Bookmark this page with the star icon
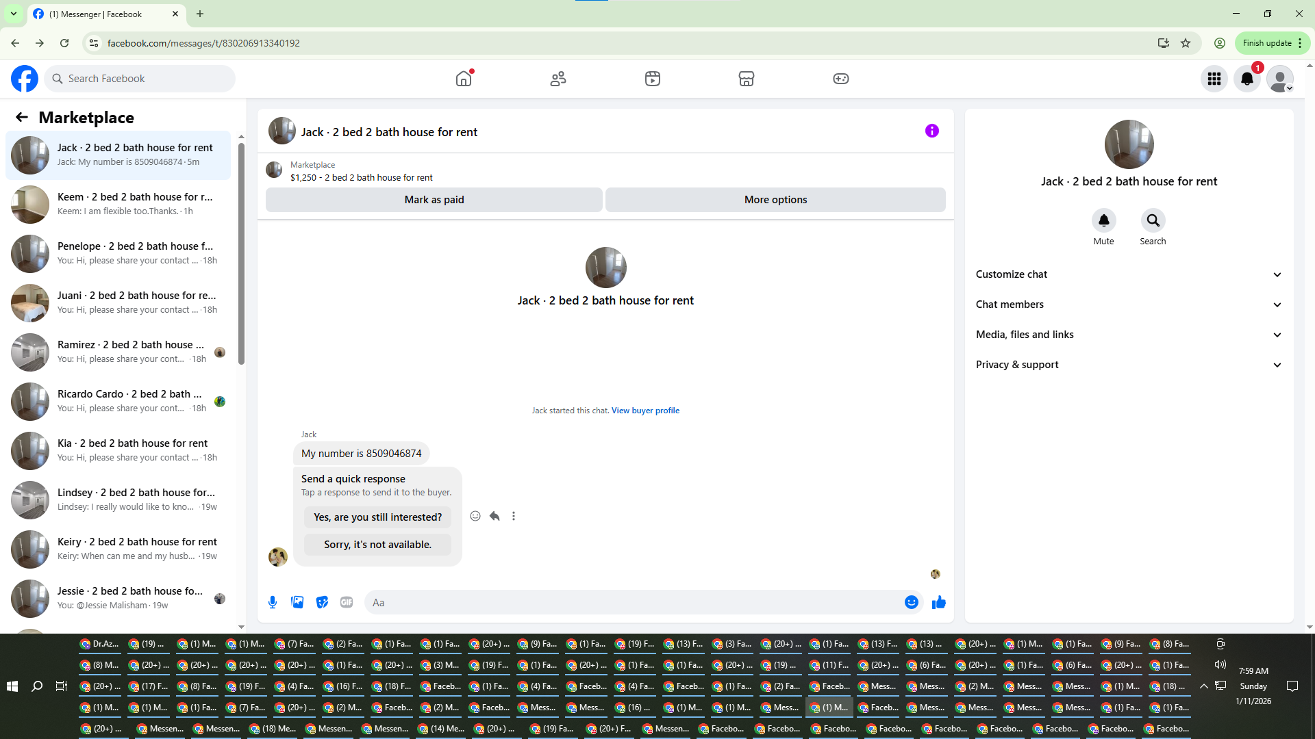The height and width of the screenshot is (739, 1315). pos(1186,43)
